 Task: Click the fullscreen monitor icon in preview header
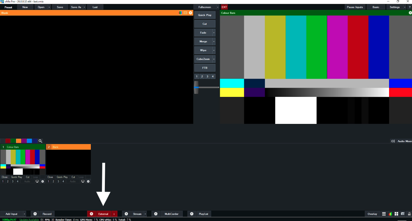(185, 13)
